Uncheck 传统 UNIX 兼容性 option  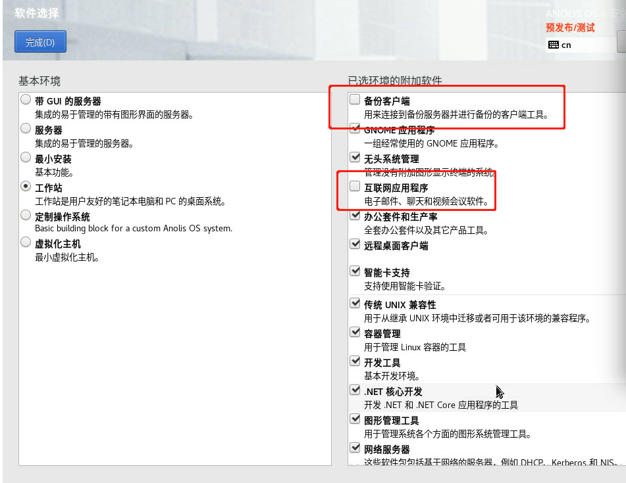355,304
